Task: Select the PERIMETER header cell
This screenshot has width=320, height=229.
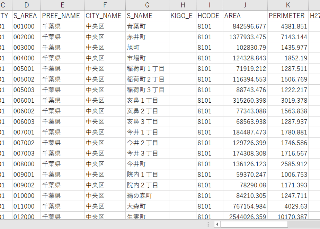Action: [x=288, y=16]
